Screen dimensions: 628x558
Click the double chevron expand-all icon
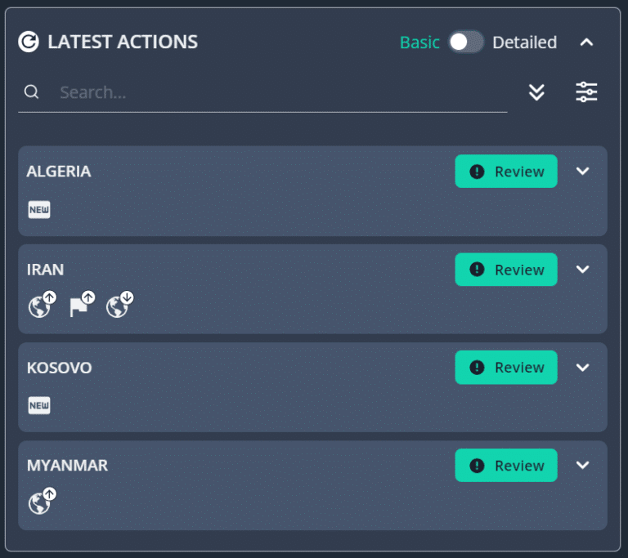coord(536,92)
